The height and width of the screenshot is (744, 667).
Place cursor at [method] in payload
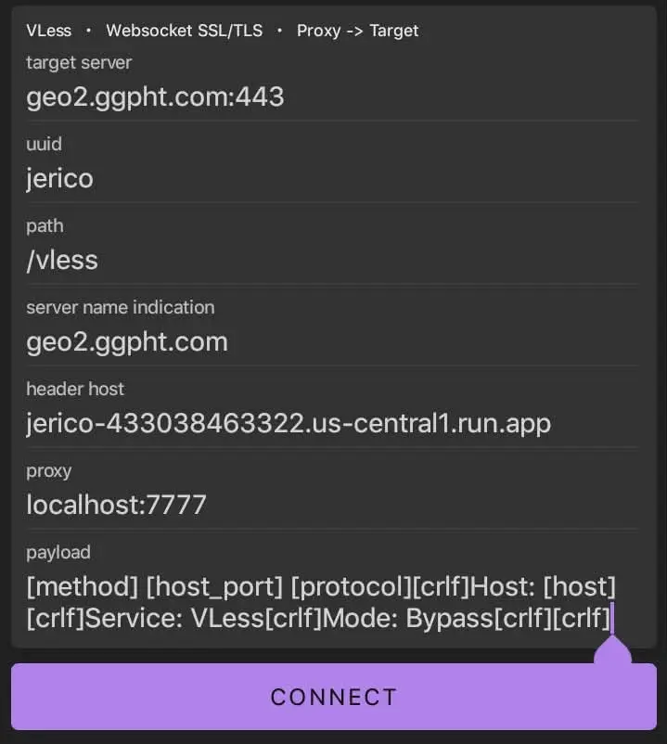pyautogui.click(x=82, y=586)
